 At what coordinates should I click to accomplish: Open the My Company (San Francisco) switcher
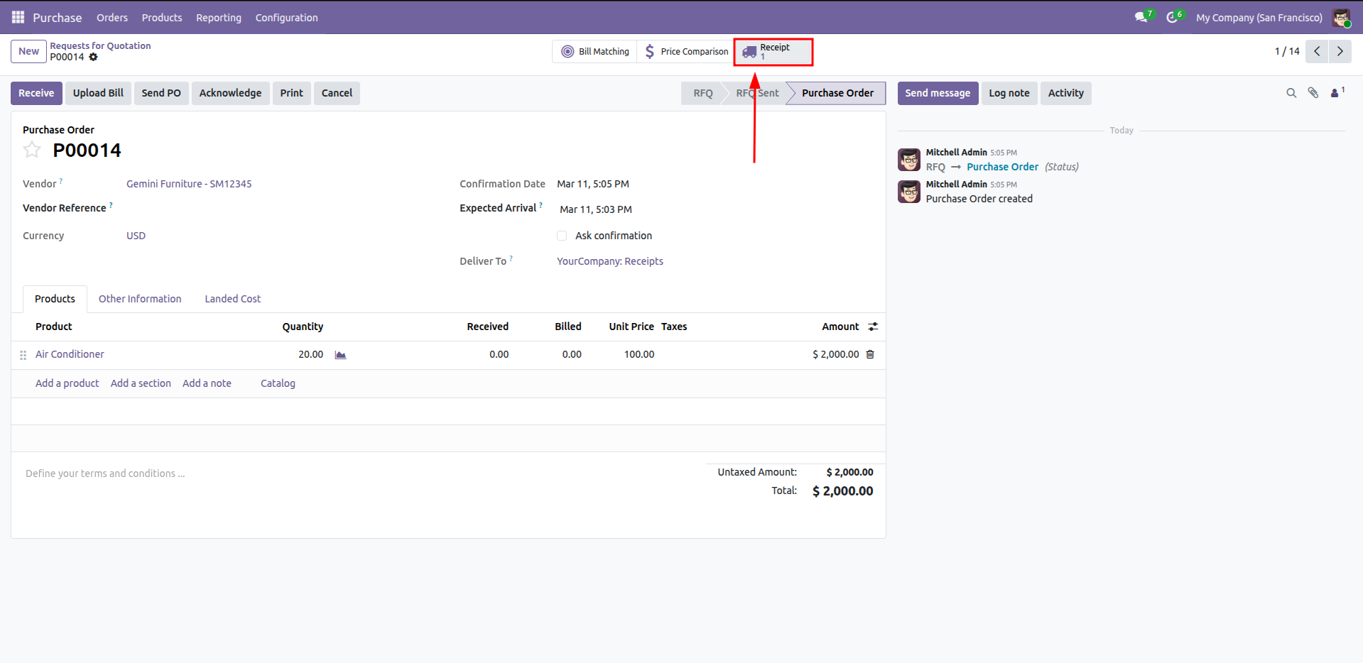tap(1259, 17)
